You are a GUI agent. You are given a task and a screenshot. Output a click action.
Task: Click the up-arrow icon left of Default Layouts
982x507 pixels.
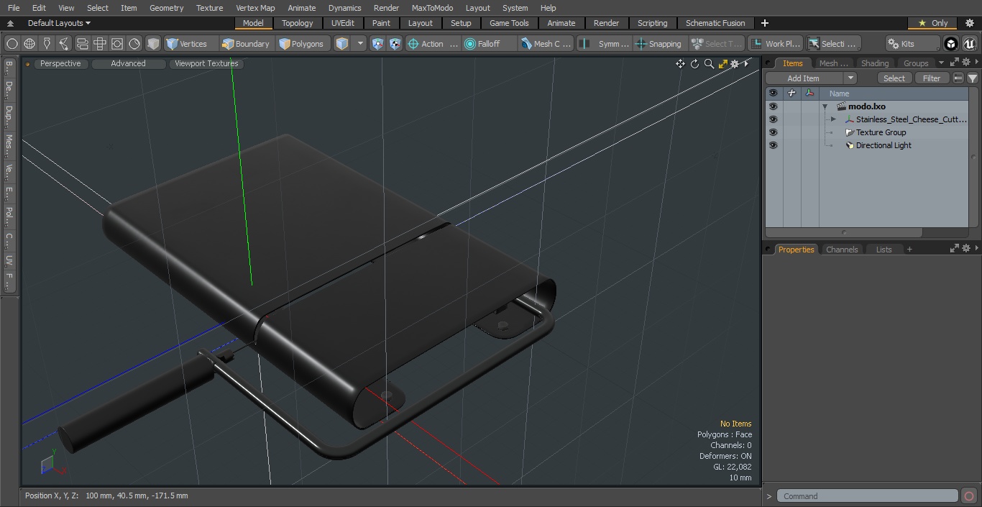coord(10,23)
